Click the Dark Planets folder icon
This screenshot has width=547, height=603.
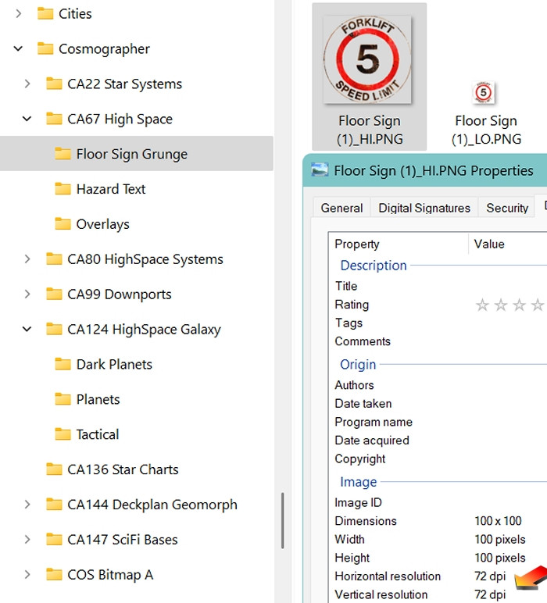(x=63, y=365)
